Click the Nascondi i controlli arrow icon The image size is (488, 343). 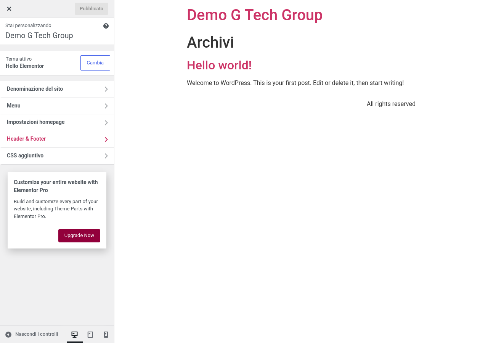[x=8, y=335]
